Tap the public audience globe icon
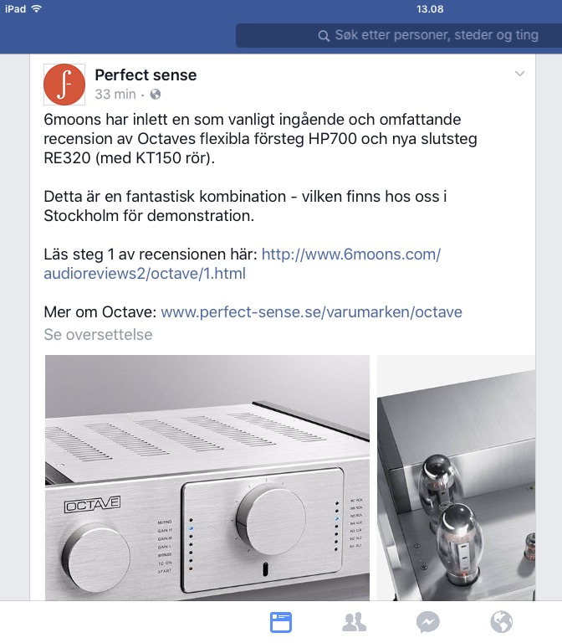 point(156,95)
